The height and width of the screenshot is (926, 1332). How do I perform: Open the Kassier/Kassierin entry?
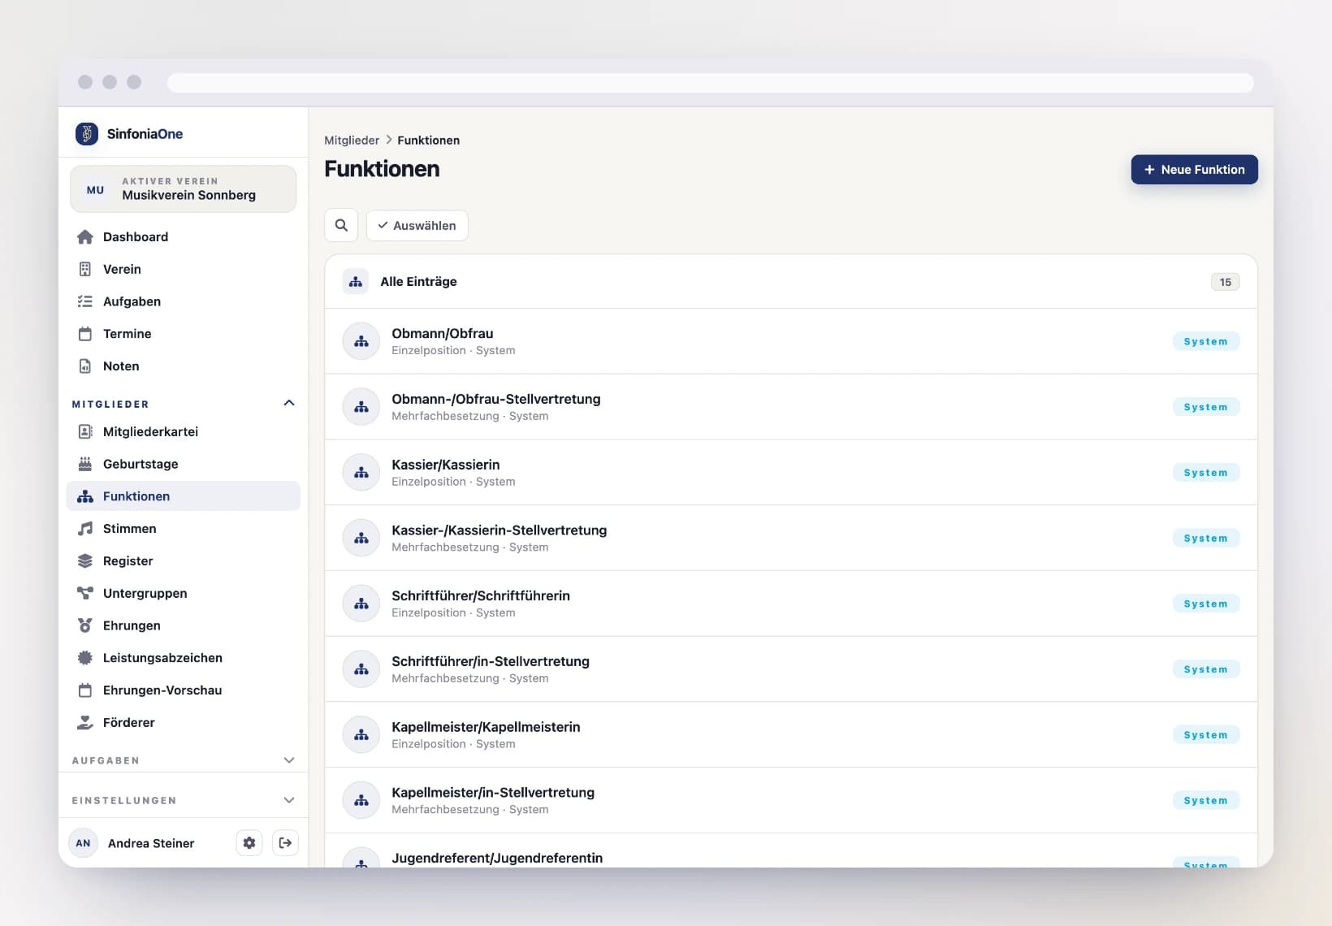pos(791,473)
